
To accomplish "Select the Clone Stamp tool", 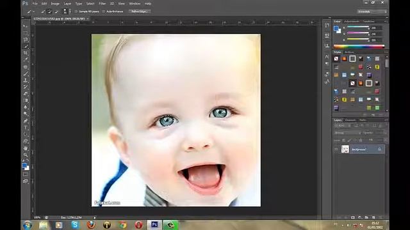I will (26, 80).
